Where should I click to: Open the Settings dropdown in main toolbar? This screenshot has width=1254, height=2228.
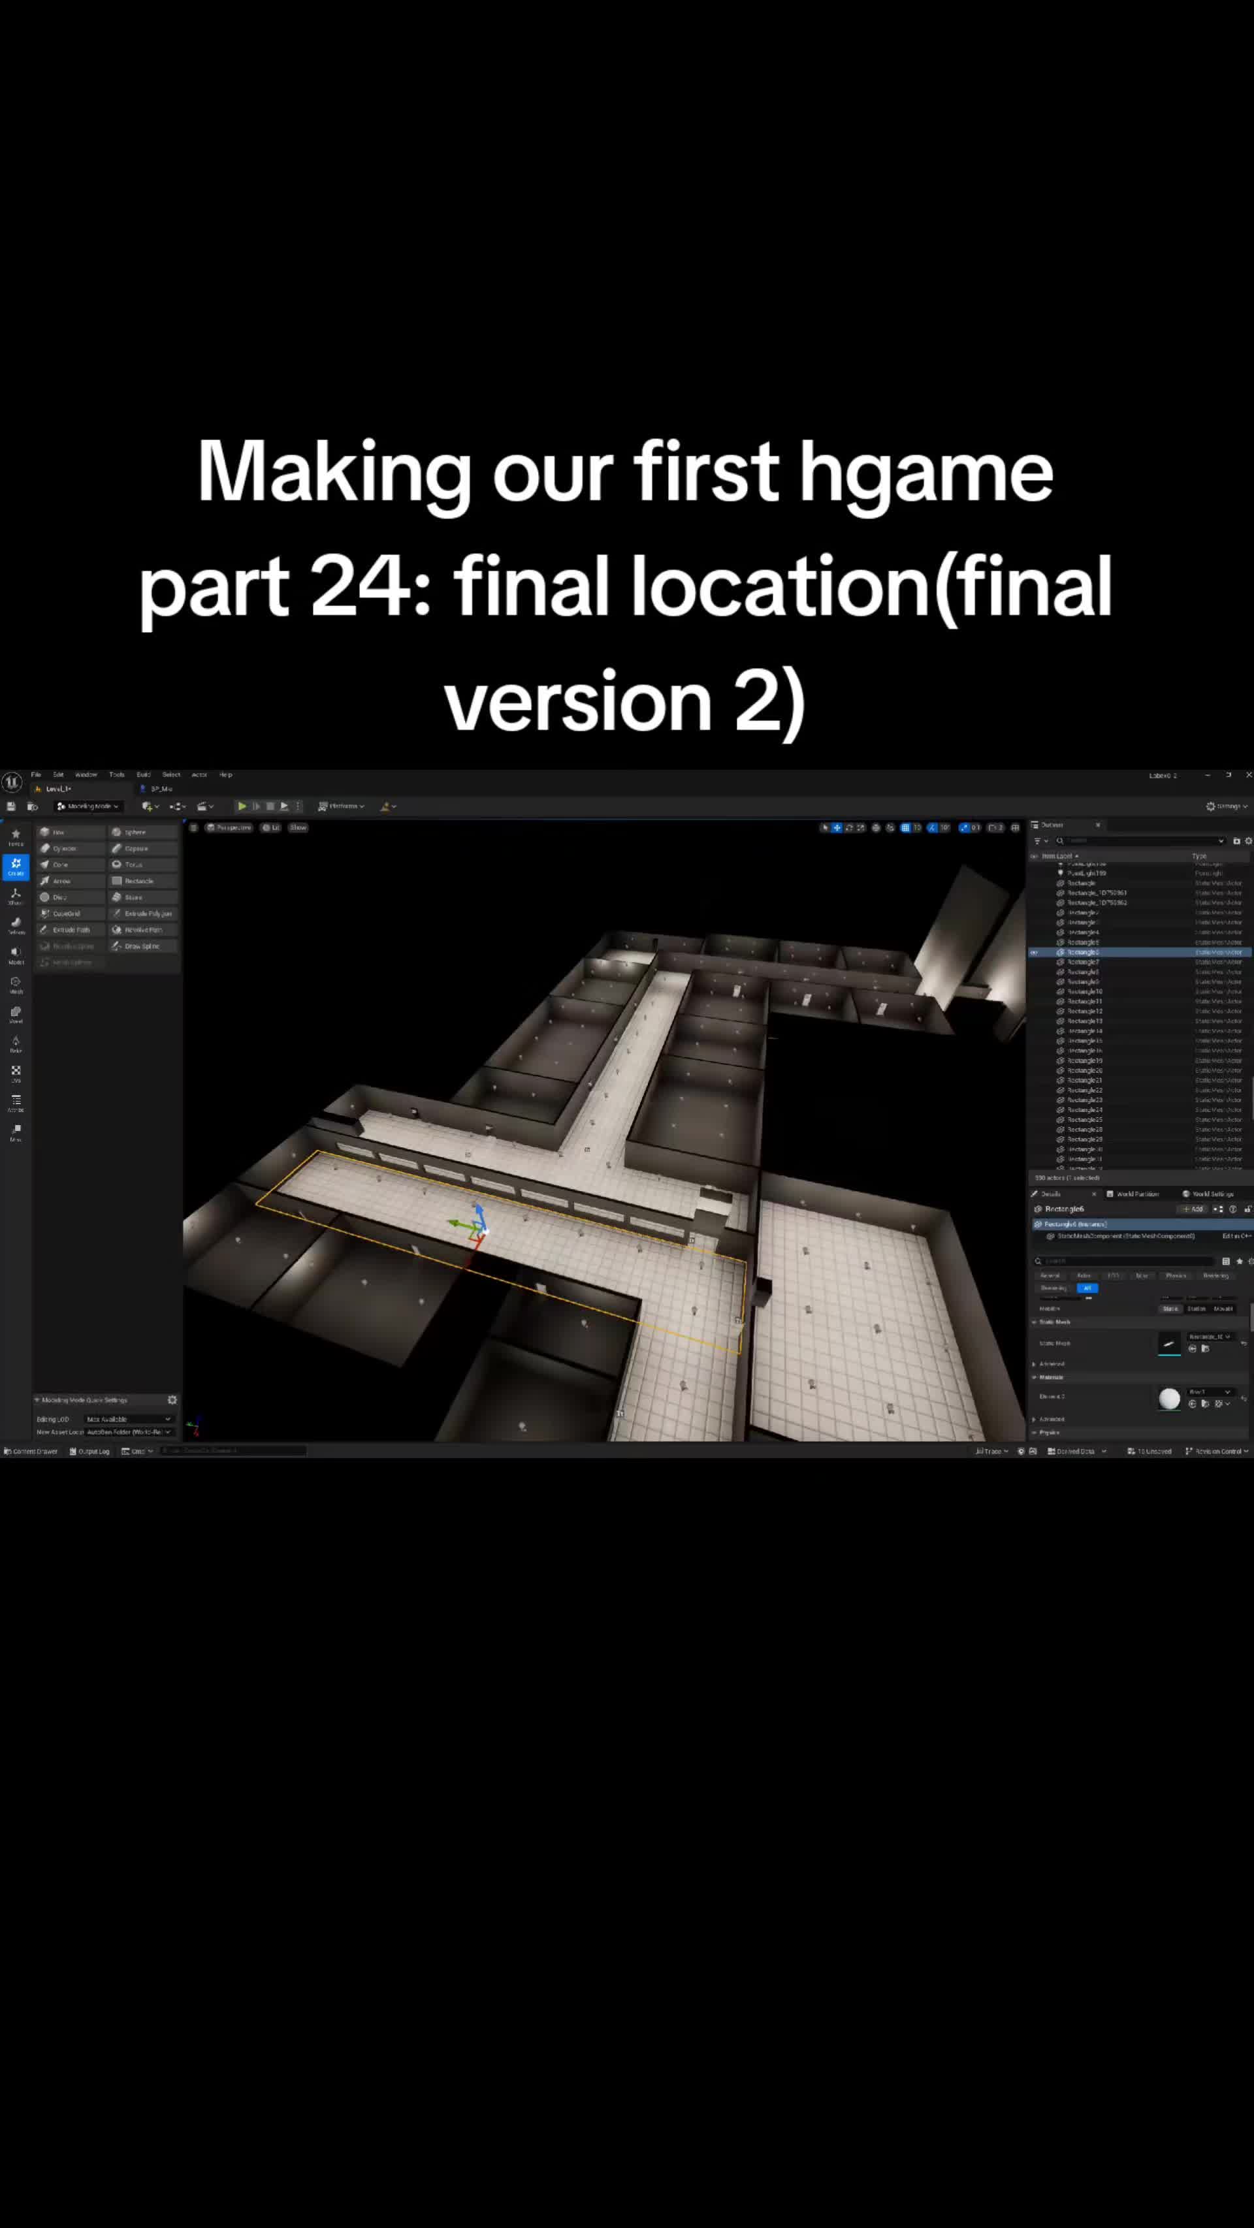click(x=1227, y=806)
